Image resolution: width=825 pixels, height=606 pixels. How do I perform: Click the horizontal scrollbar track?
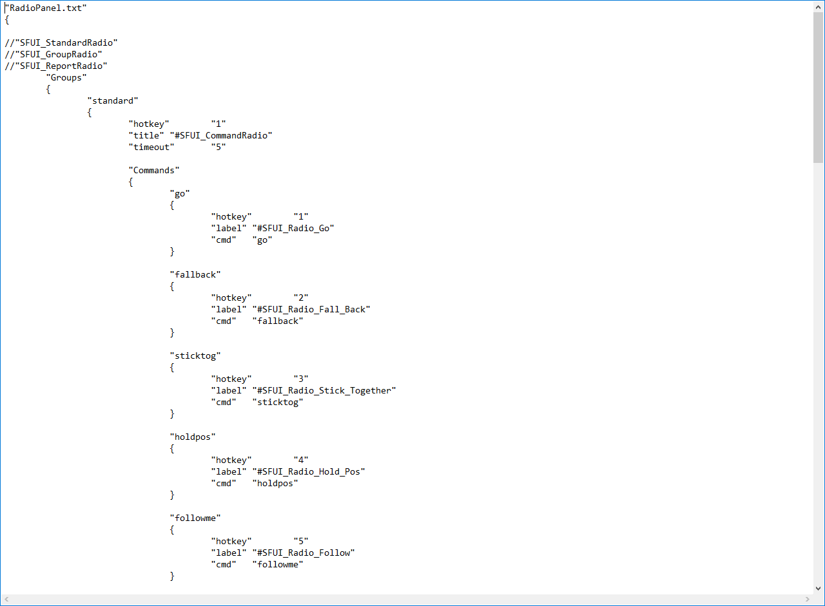coord(407,600)
